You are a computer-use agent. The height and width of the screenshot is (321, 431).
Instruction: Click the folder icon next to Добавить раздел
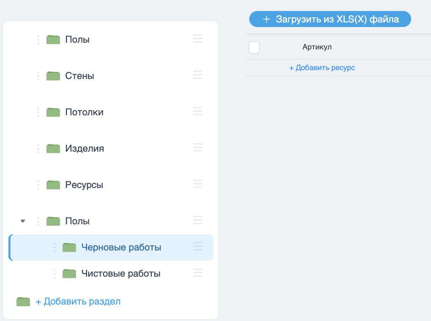23,302
